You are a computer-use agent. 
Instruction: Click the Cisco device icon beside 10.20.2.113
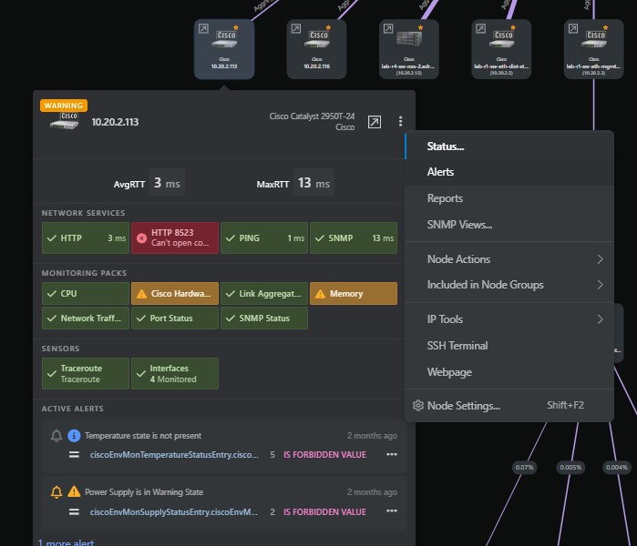pyautogui.click(x=64, y=121)
